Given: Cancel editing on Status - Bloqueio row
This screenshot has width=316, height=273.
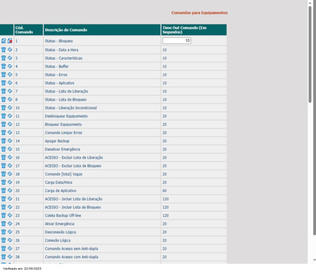Looking at the screenshot, I should tap(10, 41).
